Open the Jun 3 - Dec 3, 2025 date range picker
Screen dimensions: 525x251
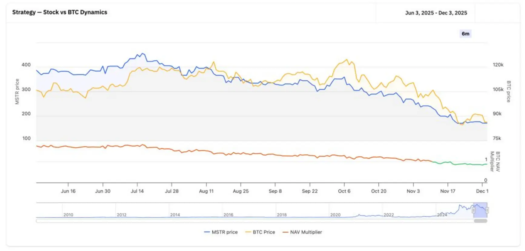click(x=436, y=13)
